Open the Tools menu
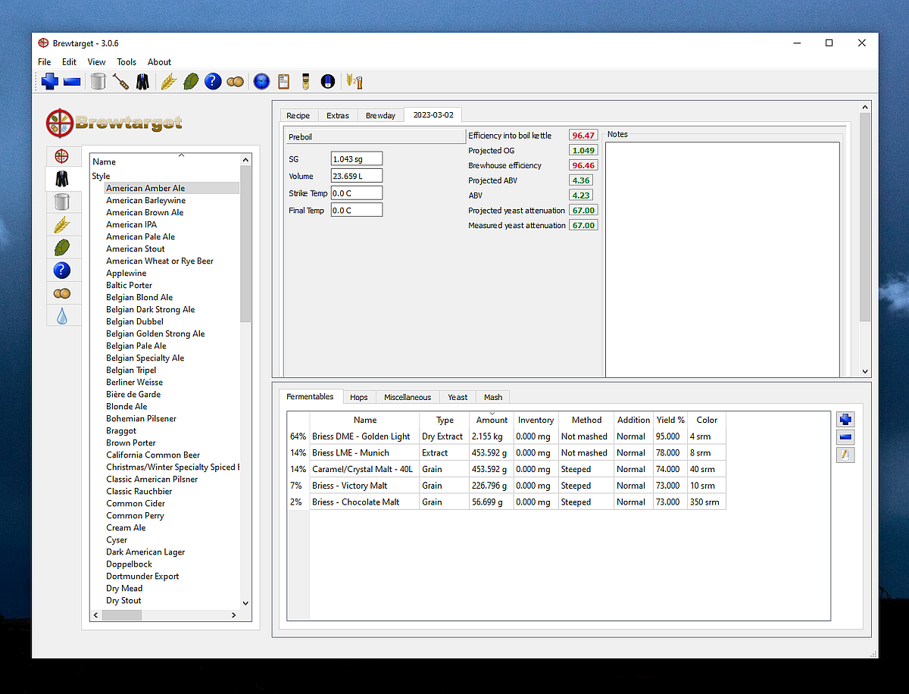This screenshot has height=694, width=909. click(x=127, y=62)
